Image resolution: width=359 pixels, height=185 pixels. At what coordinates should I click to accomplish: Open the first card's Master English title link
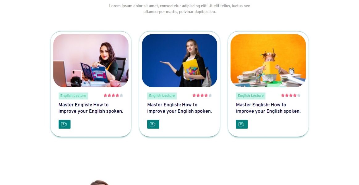pos(91,108)
